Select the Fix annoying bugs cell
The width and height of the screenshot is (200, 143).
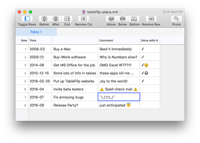[75, 97]
